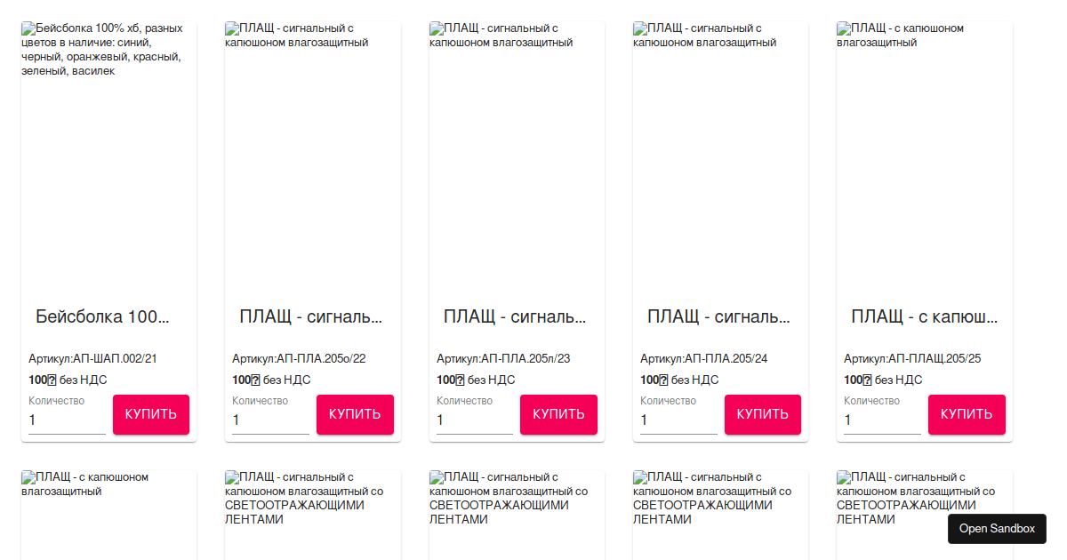Focus the Количество input for article АП-ПЛАЩ.205/25

pyautogui.click(x=882, y=420)
